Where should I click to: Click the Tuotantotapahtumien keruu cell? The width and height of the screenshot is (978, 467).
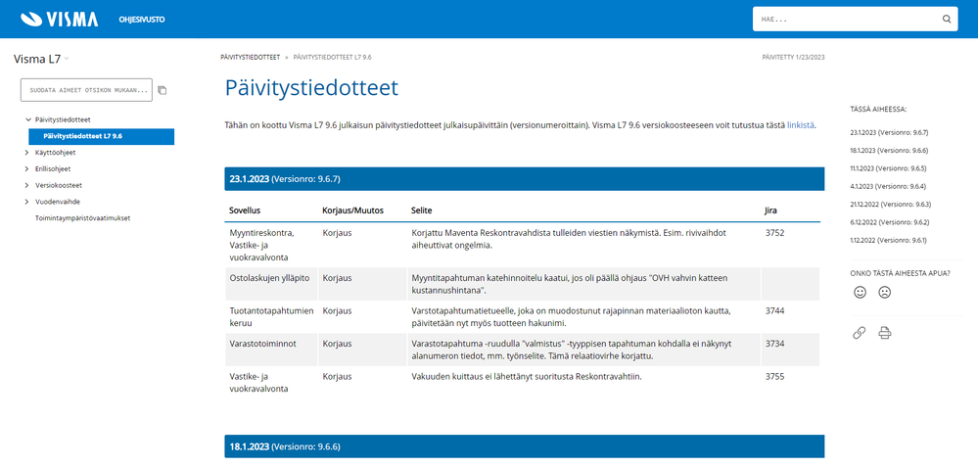pos(271,317)
